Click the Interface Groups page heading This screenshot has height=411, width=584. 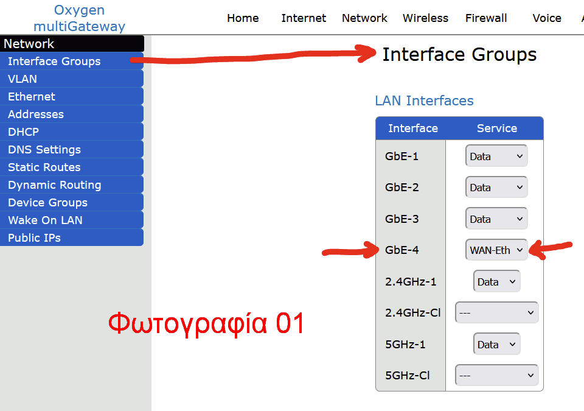pyautogui.click(x=459, y=54)
